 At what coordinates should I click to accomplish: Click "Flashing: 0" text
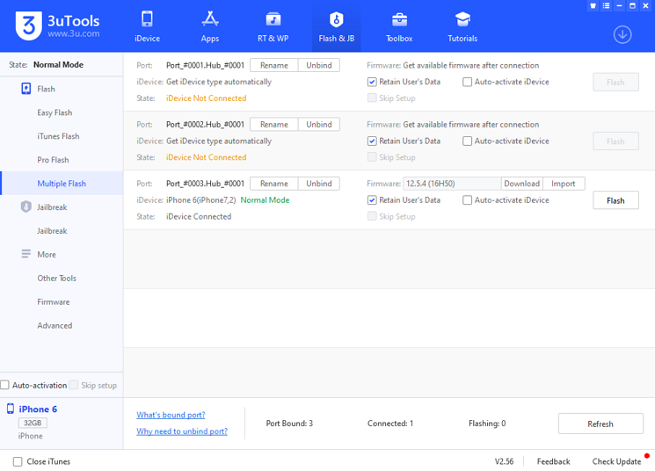[x=487, y=423]
